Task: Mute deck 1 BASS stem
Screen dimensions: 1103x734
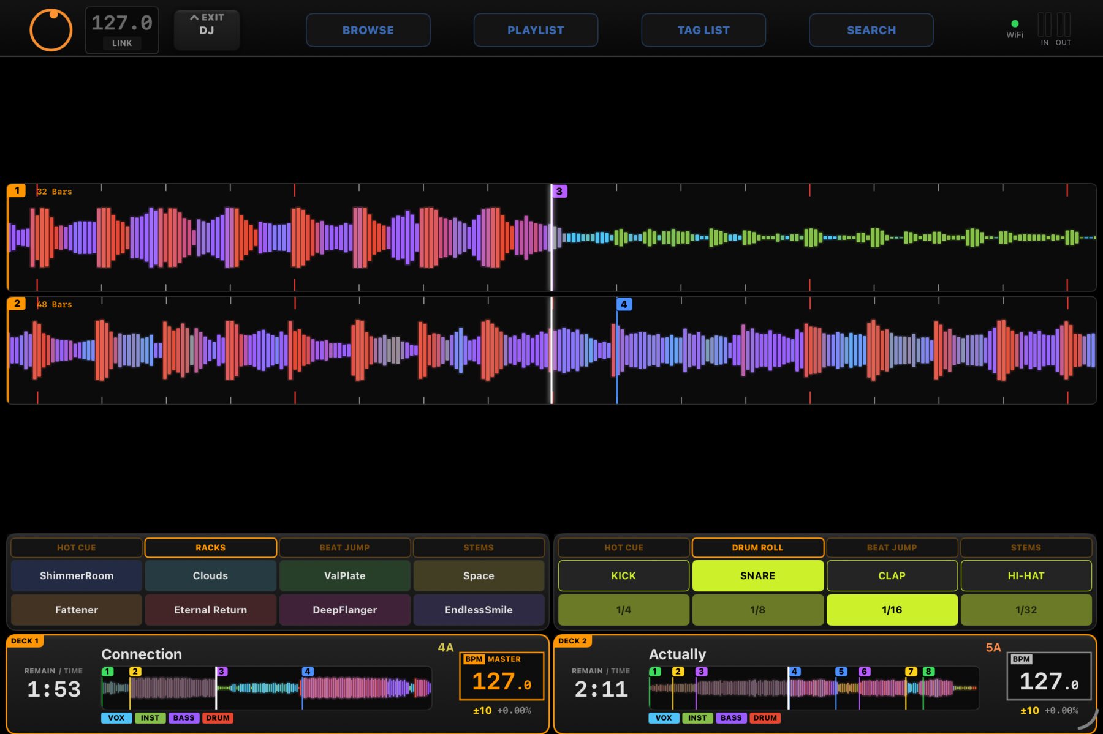Action: pyautogui.click(x=184, y=717)
